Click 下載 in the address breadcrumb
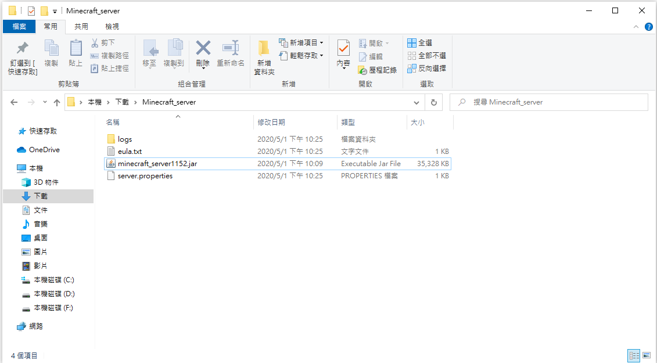 [122, 102]
